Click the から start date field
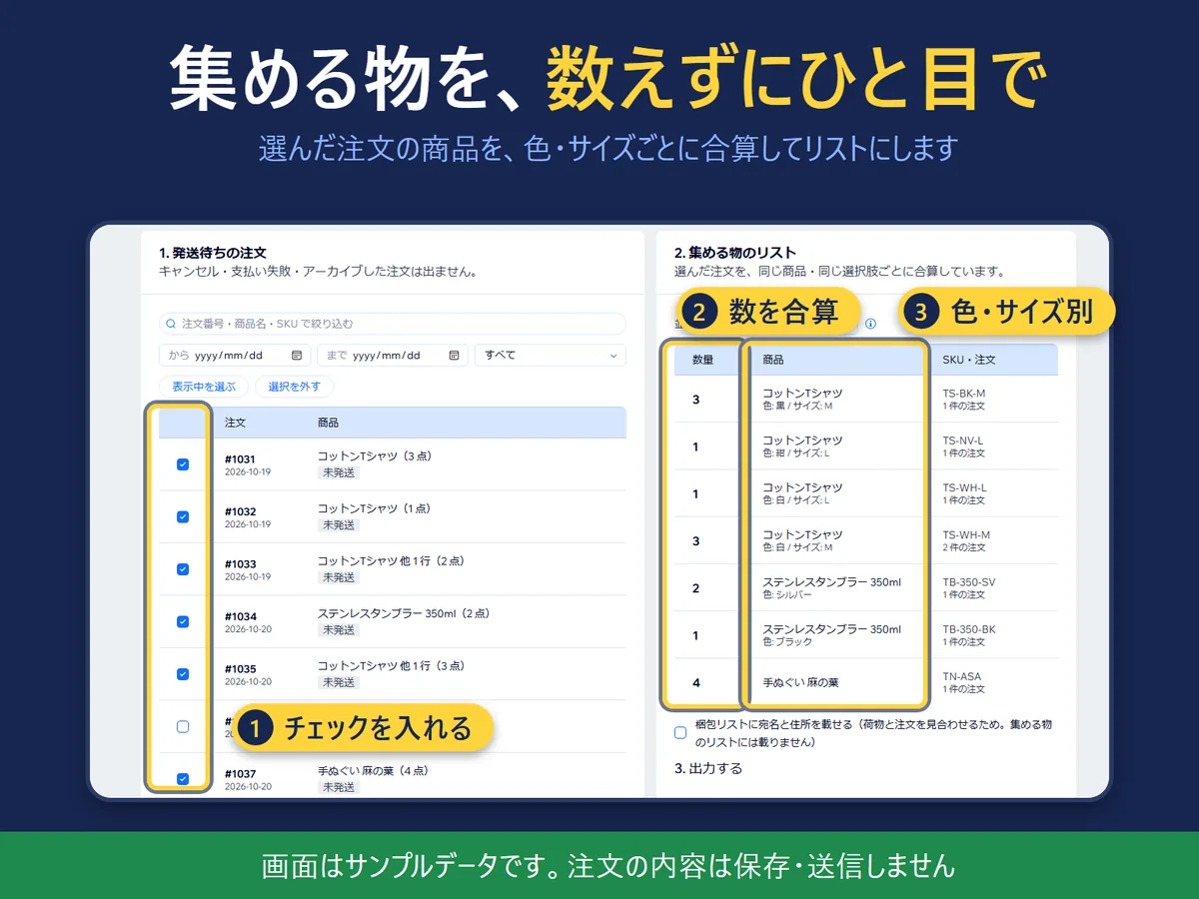The image size is (1199, 899). click(235, 356)
